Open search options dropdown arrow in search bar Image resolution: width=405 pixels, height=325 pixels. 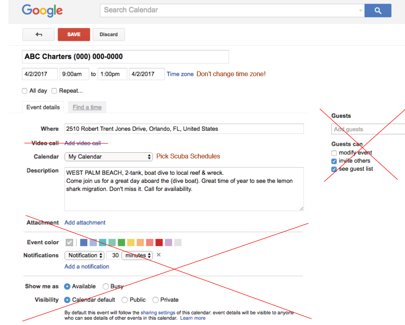pos(360,11)
